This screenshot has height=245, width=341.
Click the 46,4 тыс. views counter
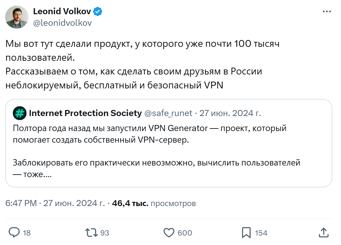pos(130,203)
